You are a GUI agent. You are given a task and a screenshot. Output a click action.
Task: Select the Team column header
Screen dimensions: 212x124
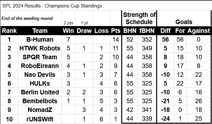click(x=40, y=31)
